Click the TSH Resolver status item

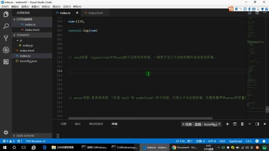(x=35, y=141)
